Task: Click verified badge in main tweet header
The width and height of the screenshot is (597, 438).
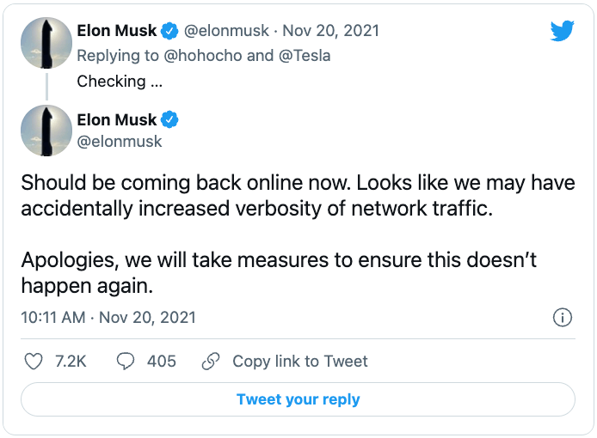Action: tap(169, 119)
